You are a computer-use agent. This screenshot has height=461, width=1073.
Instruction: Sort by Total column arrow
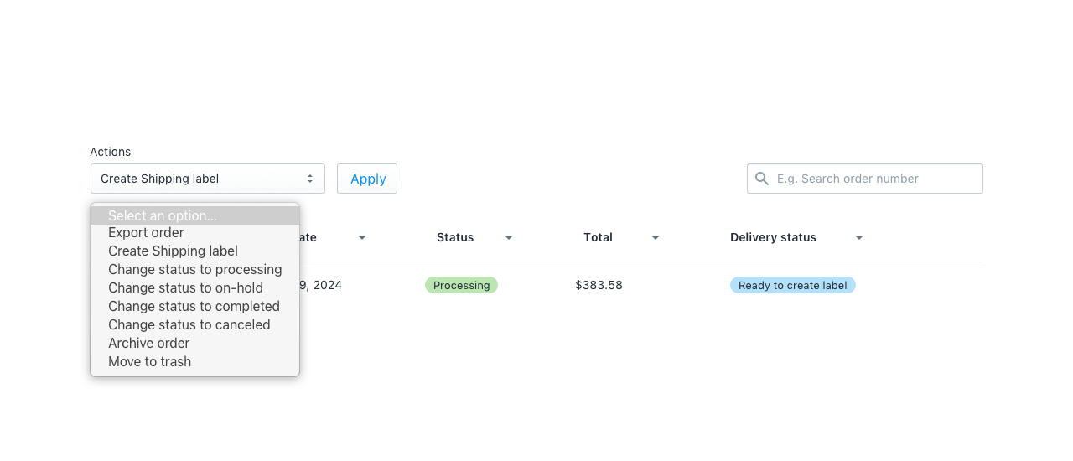[x=656, y=238]
